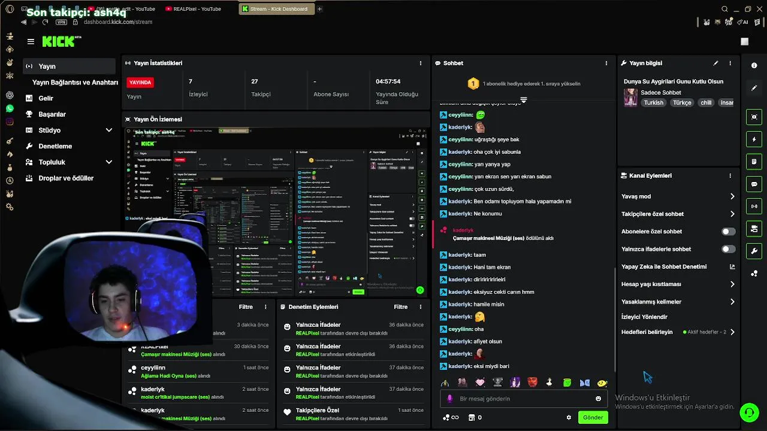Click the pencil icon in right toolbar

pyautogui.click(x=754, y=88)
